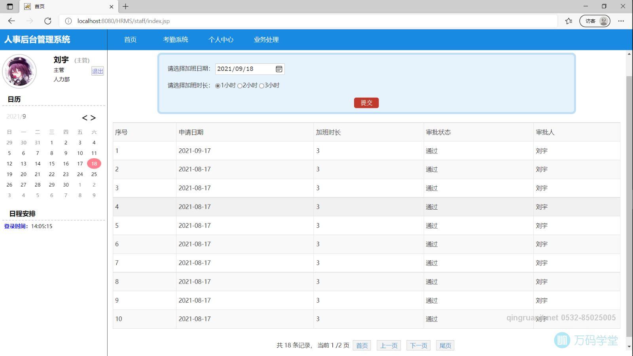The image size is (633, 356).
Task: Click the 退出 logout link
Action: tap(98, 71)
